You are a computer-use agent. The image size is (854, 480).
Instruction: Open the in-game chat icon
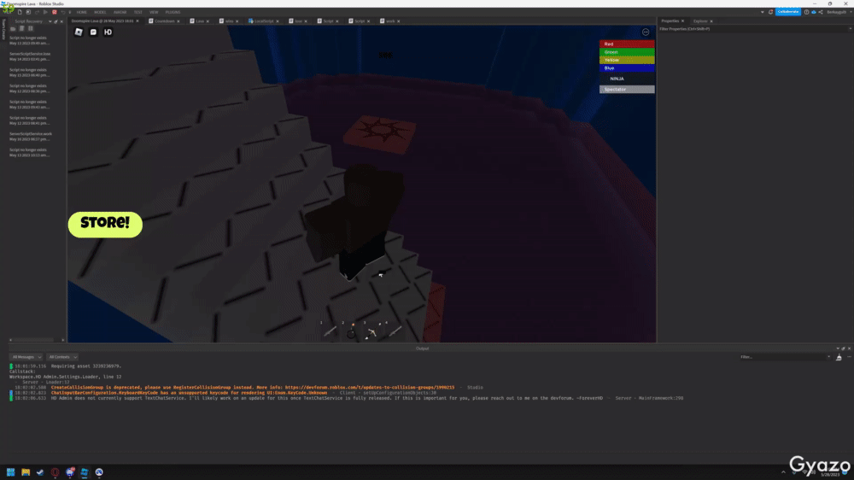point(93,32)
